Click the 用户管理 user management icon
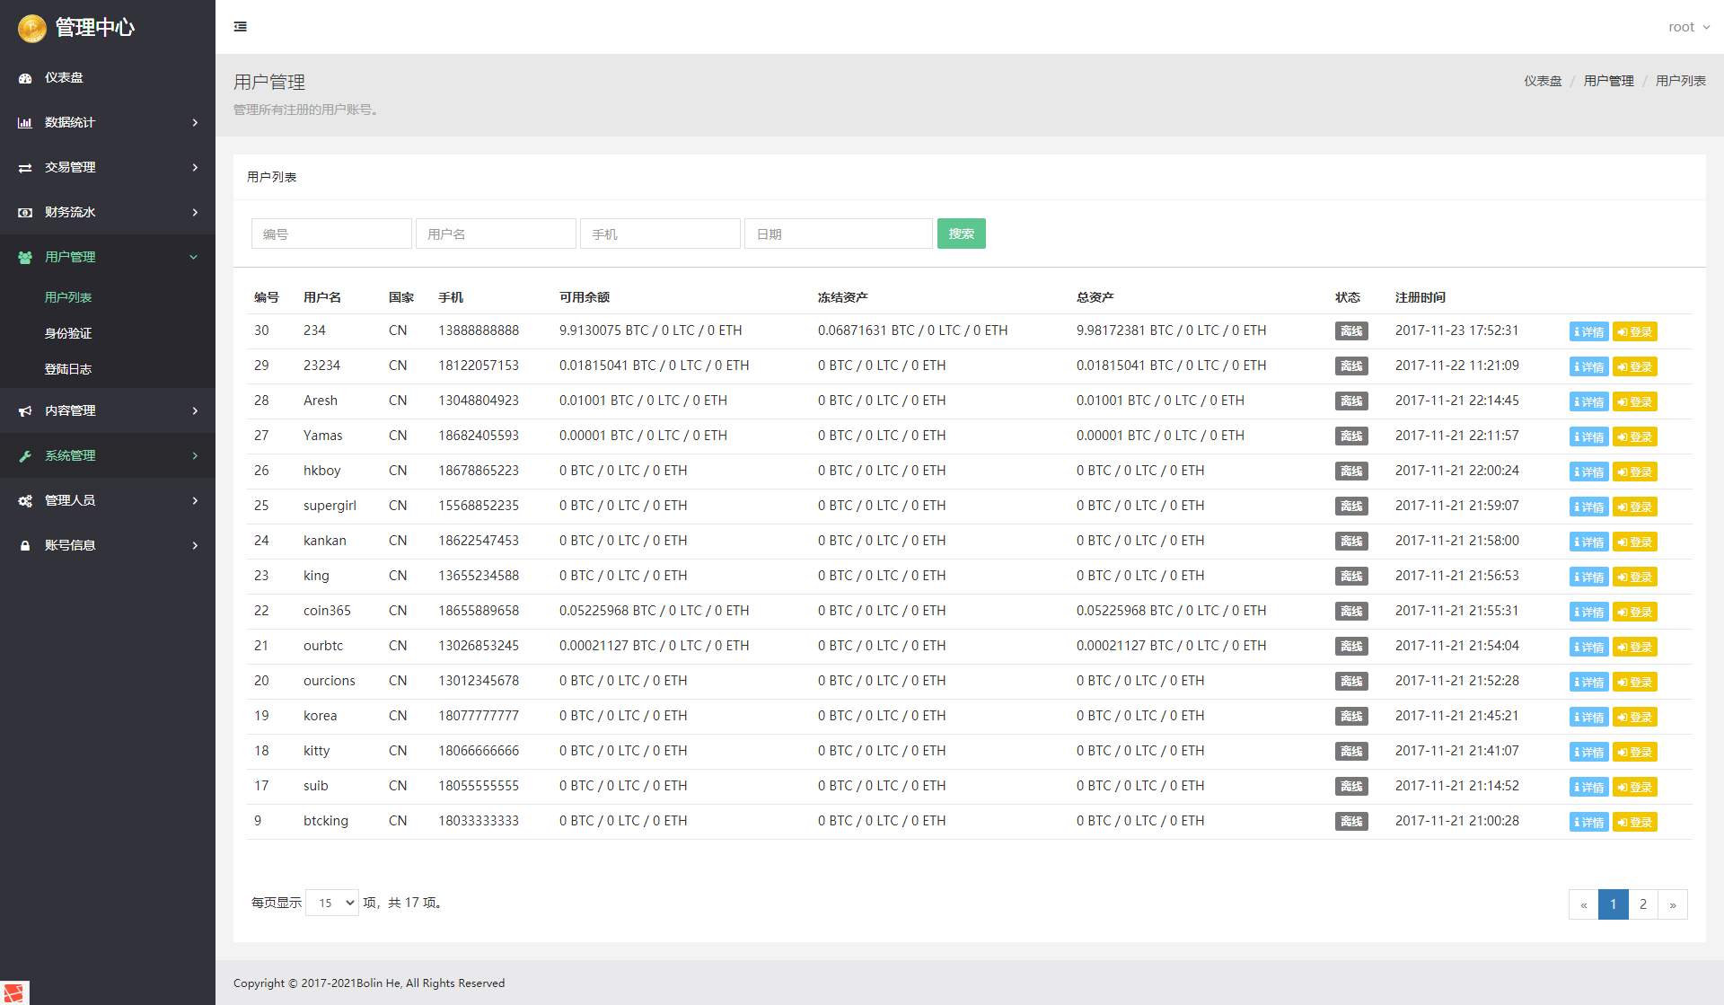The width and height of the screenshot is (1724, 1005). (x=24, y=257)
